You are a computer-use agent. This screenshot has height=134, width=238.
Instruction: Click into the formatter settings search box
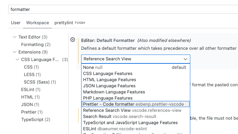tap(123, 9)
